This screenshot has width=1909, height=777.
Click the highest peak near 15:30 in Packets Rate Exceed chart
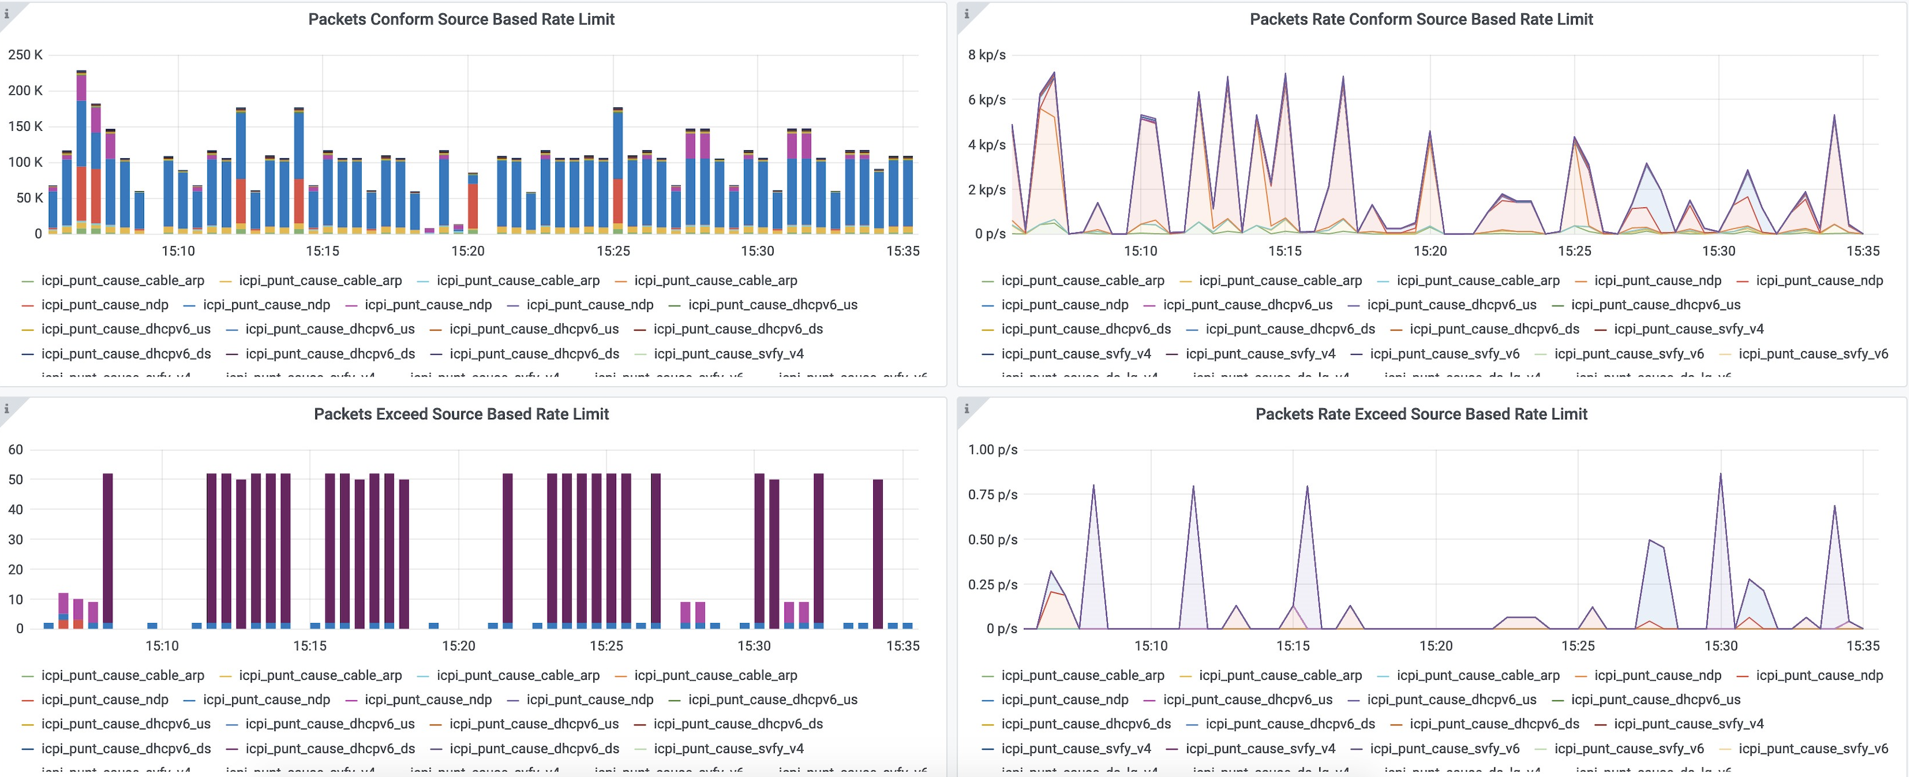point(1720,475)
